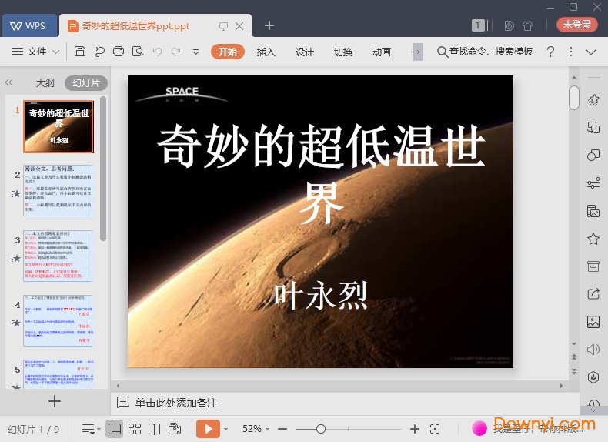Toggle the notes pane status bar button
This screenshot has width=608, height=442.
tap(91, 429)
